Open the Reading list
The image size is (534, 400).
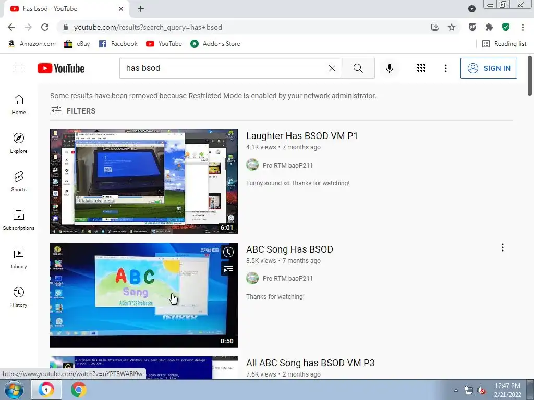[504, 44]
